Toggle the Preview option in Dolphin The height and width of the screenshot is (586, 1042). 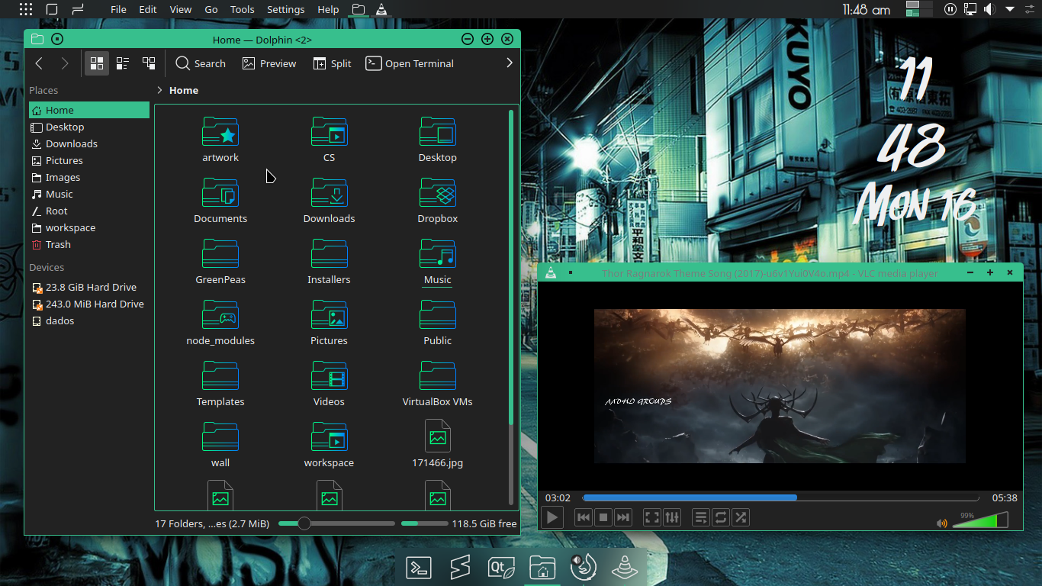269,63
